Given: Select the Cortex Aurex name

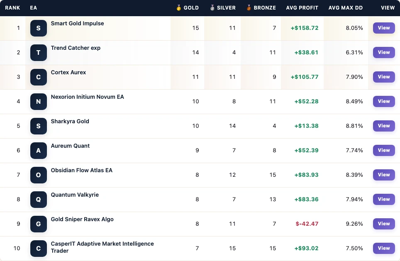Looking at the screenshot, I should (x=68, y=73).
